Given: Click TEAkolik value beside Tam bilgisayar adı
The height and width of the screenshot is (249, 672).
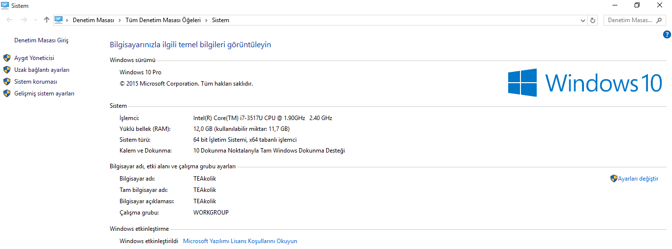Looking at the screenshot, I should coord(205,190).
